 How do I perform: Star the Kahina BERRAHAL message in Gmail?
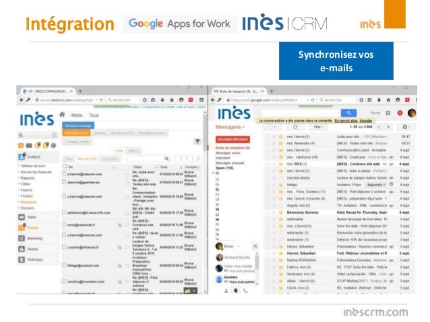point(274,260)
